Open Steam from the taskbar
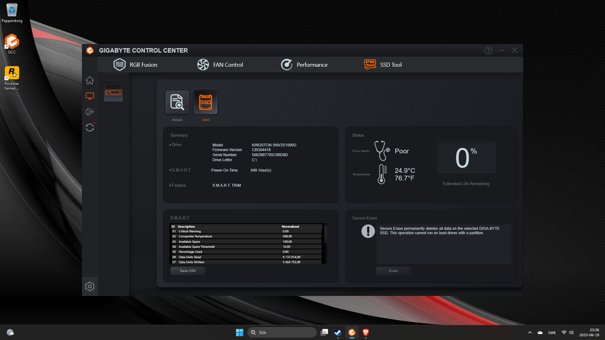The width and height of the screenshot is (605, 340). 338,332
